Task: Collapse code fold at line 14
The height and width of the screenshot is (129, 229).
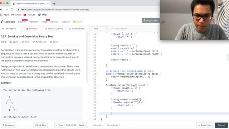Action: (x=97, y=34)
